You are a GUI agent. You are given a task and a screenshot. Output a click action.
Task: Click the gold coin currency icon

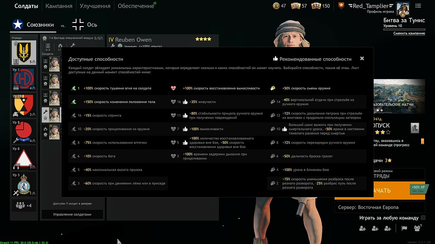pyautogui.click(x=276, y=6)
